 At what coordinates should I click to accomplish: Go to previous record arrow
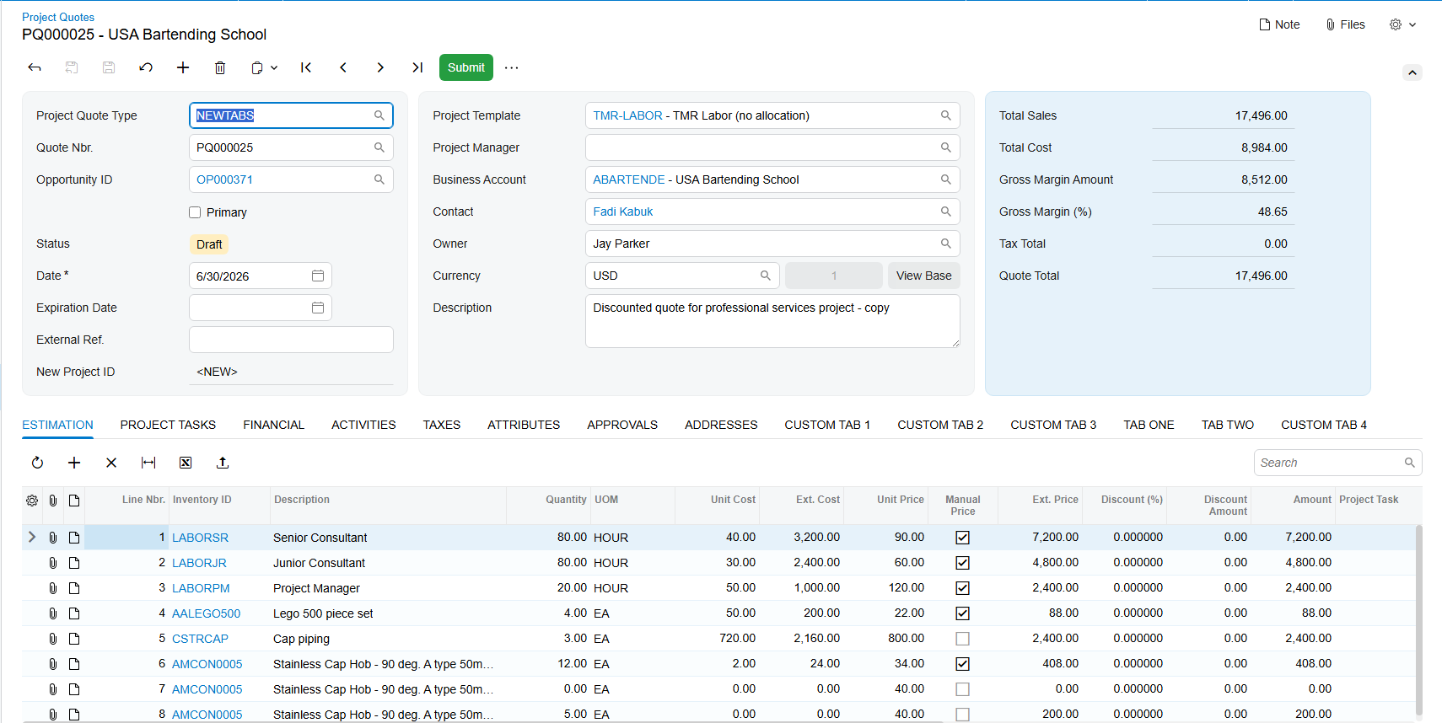point(343,67)
